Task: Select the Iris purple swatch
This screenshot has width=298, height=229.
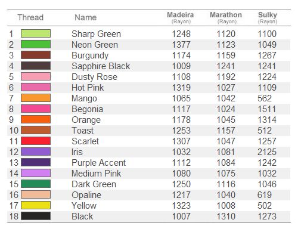Action: (x=36, y=151)
